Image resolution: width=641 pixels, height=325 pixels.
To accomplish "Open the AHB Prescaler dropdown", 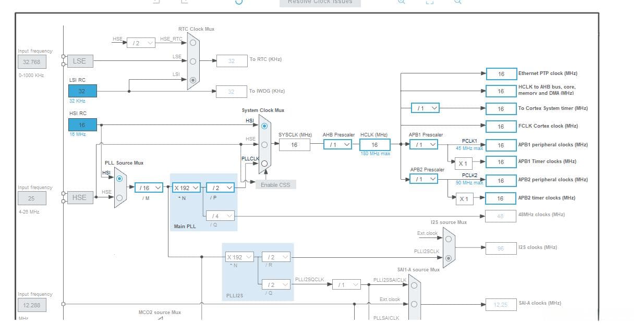I will coord(337,145).
